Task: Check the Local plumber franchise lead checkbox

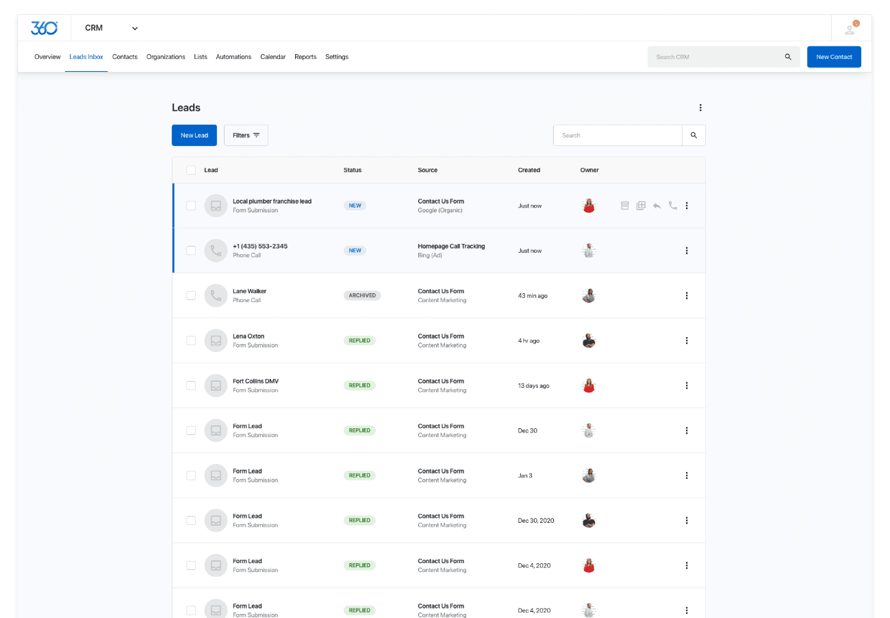Action: [191, 206]
